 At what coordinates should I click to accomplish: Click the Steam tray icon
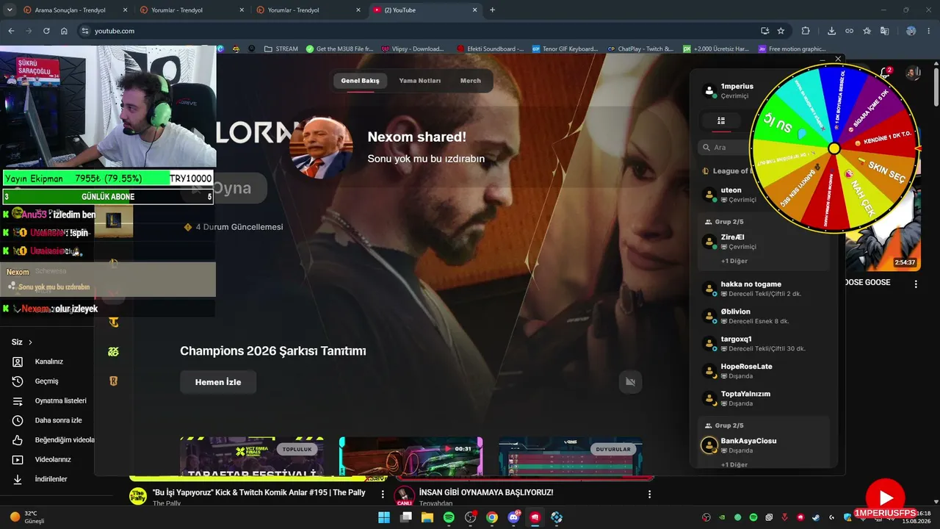pyautogui.click(x=815, y=517)
